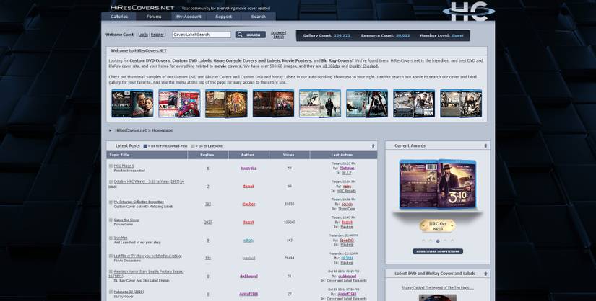Click post icon beside October HRC Winner

111,182
